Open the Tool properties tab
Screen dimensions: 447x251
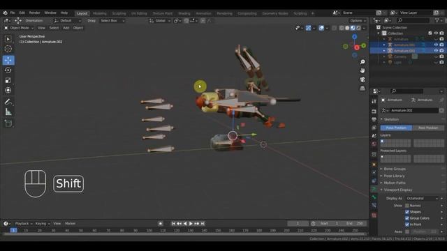point(374,101)
